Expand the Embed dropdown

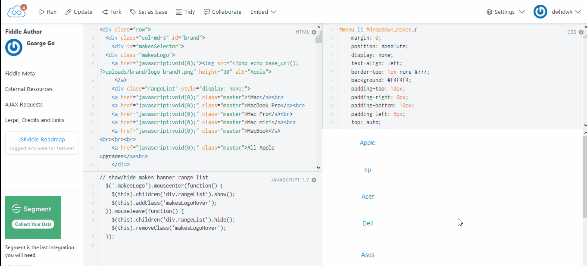click(x=263, y=12)
